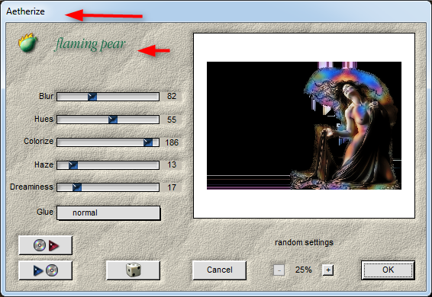Click the save settings disc button
The height and width of the screenshot is (297, 432).
pos(46,270)
